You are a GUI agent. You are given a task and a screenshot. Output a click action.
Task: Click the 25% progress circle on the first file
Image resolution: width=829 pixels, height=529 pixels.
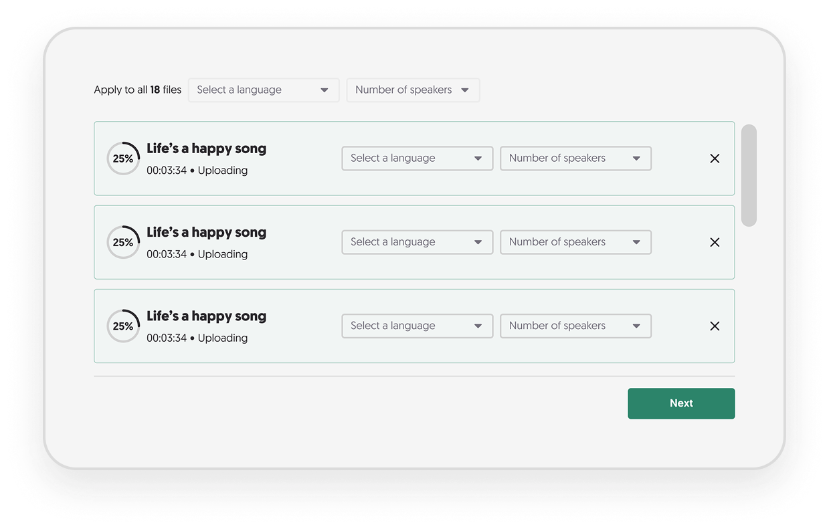click(x=123, y=158)
